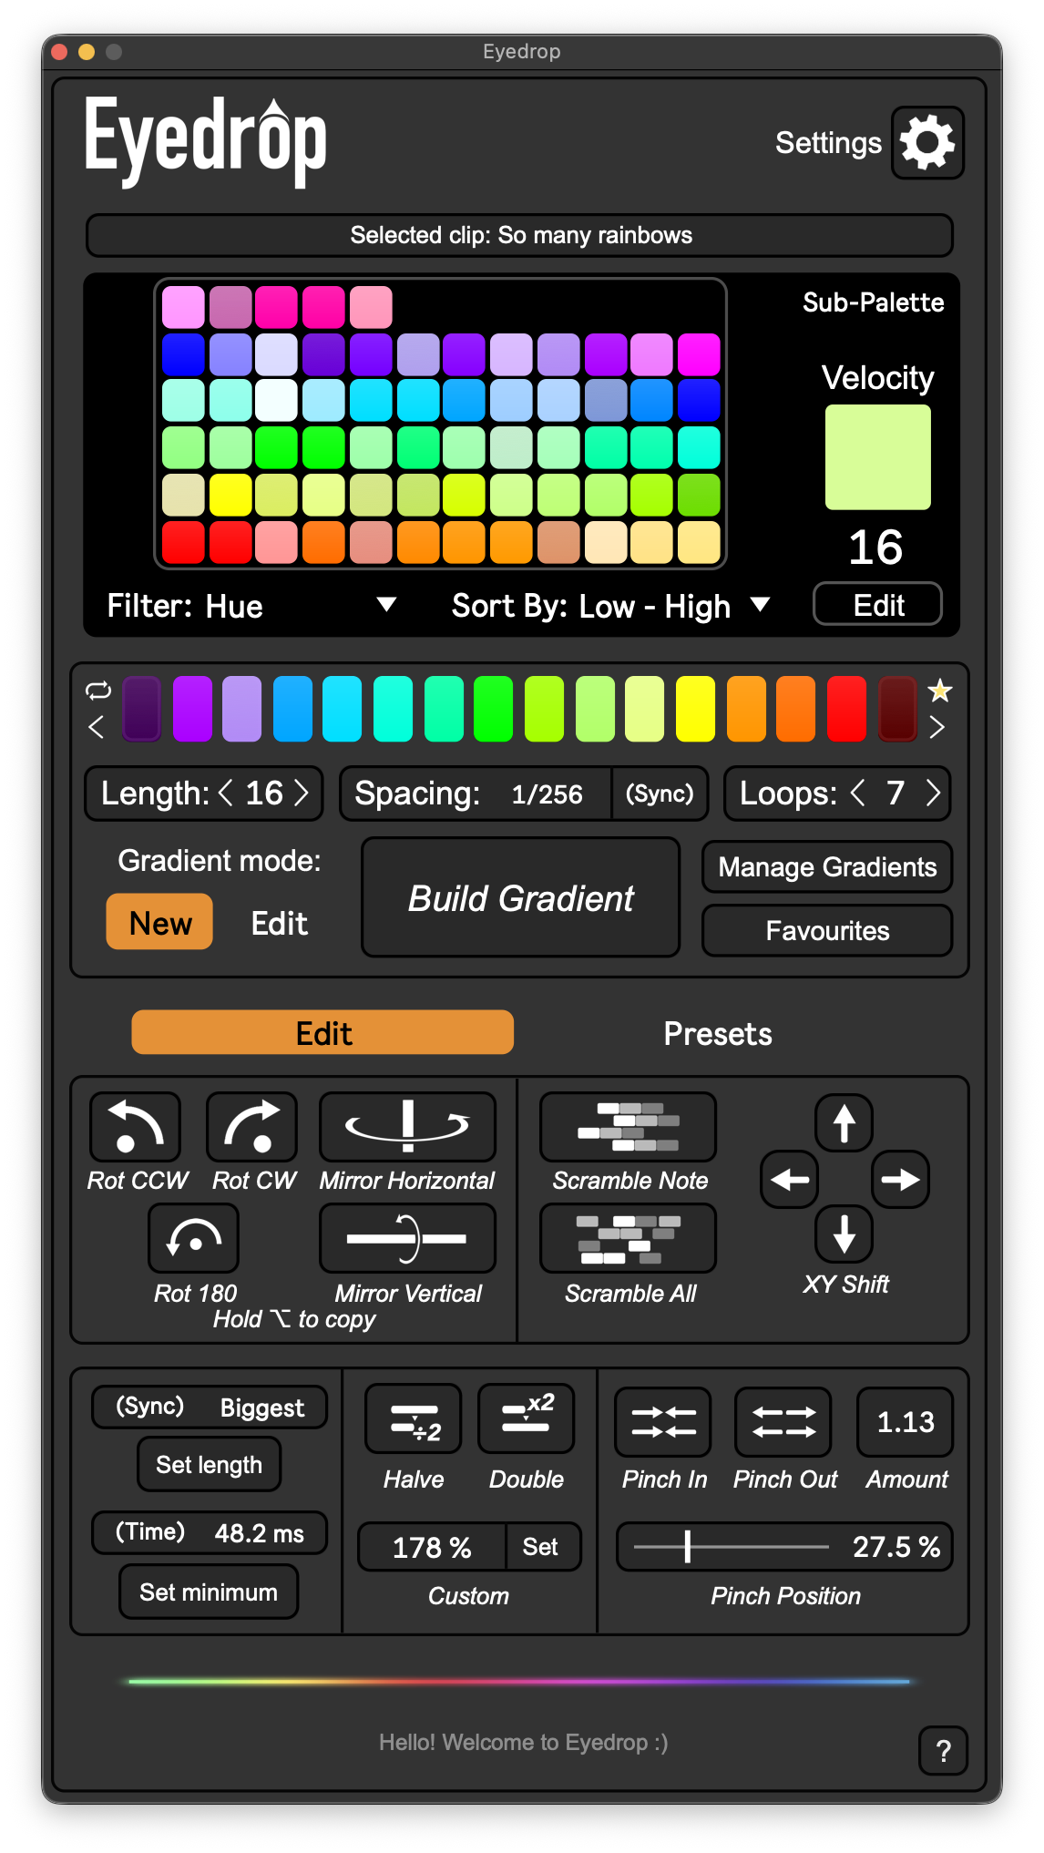Click the Rot CCW rotate icon

tap(135, 1127)
